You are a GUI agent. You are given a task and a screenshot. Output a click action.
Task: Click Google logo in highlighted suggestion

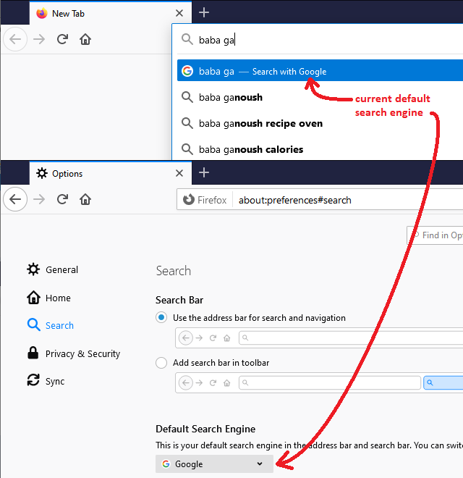click(x=187, y=71)
